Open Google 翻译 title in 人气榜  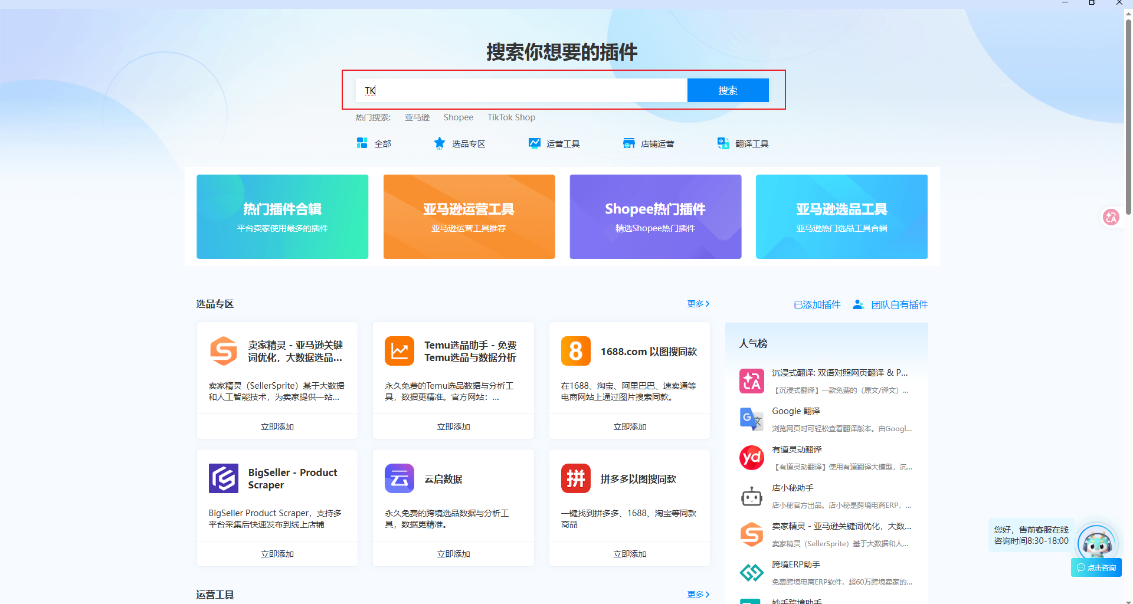(796, 411)
